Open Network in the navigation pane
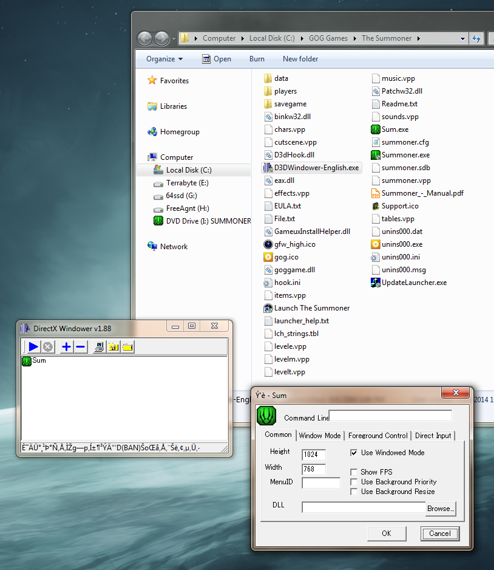The width and height of the screenshot is (494, 570). point(167,247)
